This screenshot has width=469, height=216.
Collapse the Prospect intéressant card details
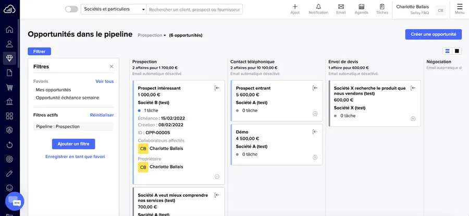(x=217, y=177)
